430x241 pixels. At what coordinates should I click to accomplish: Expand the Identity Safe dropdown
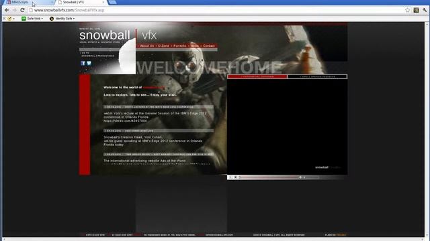62,19
